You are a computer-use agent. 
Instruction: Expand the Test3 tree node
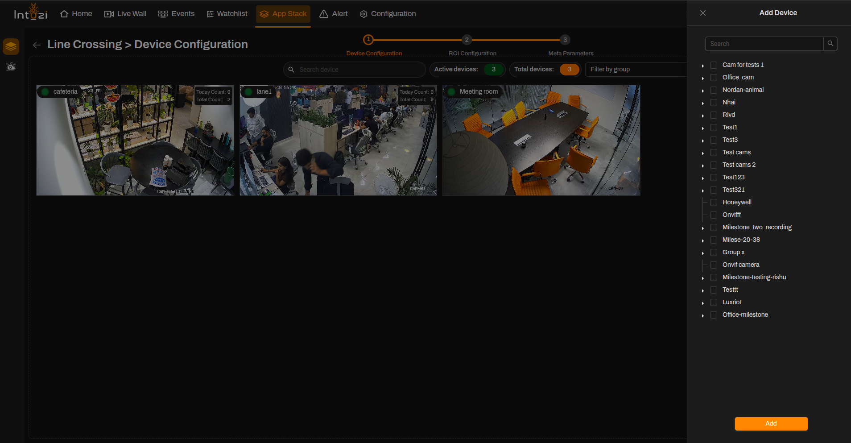coord(703,141)
